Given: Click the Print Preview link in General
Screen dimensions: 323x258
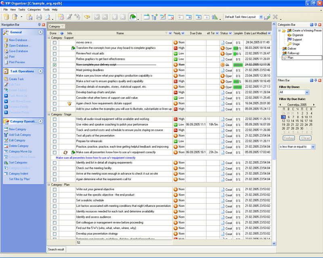Looking at the screenshot, I should coord(17,62).
